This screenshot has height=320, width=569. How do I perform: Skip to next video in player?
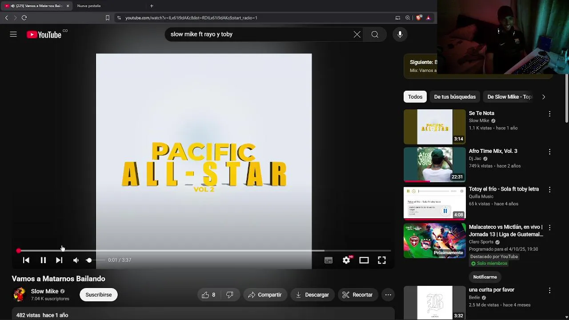click(59, 260)
